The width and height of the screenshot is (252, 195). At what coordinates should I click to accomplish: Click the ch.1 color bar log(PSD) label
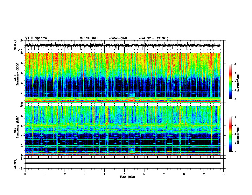tap(238, 83)
